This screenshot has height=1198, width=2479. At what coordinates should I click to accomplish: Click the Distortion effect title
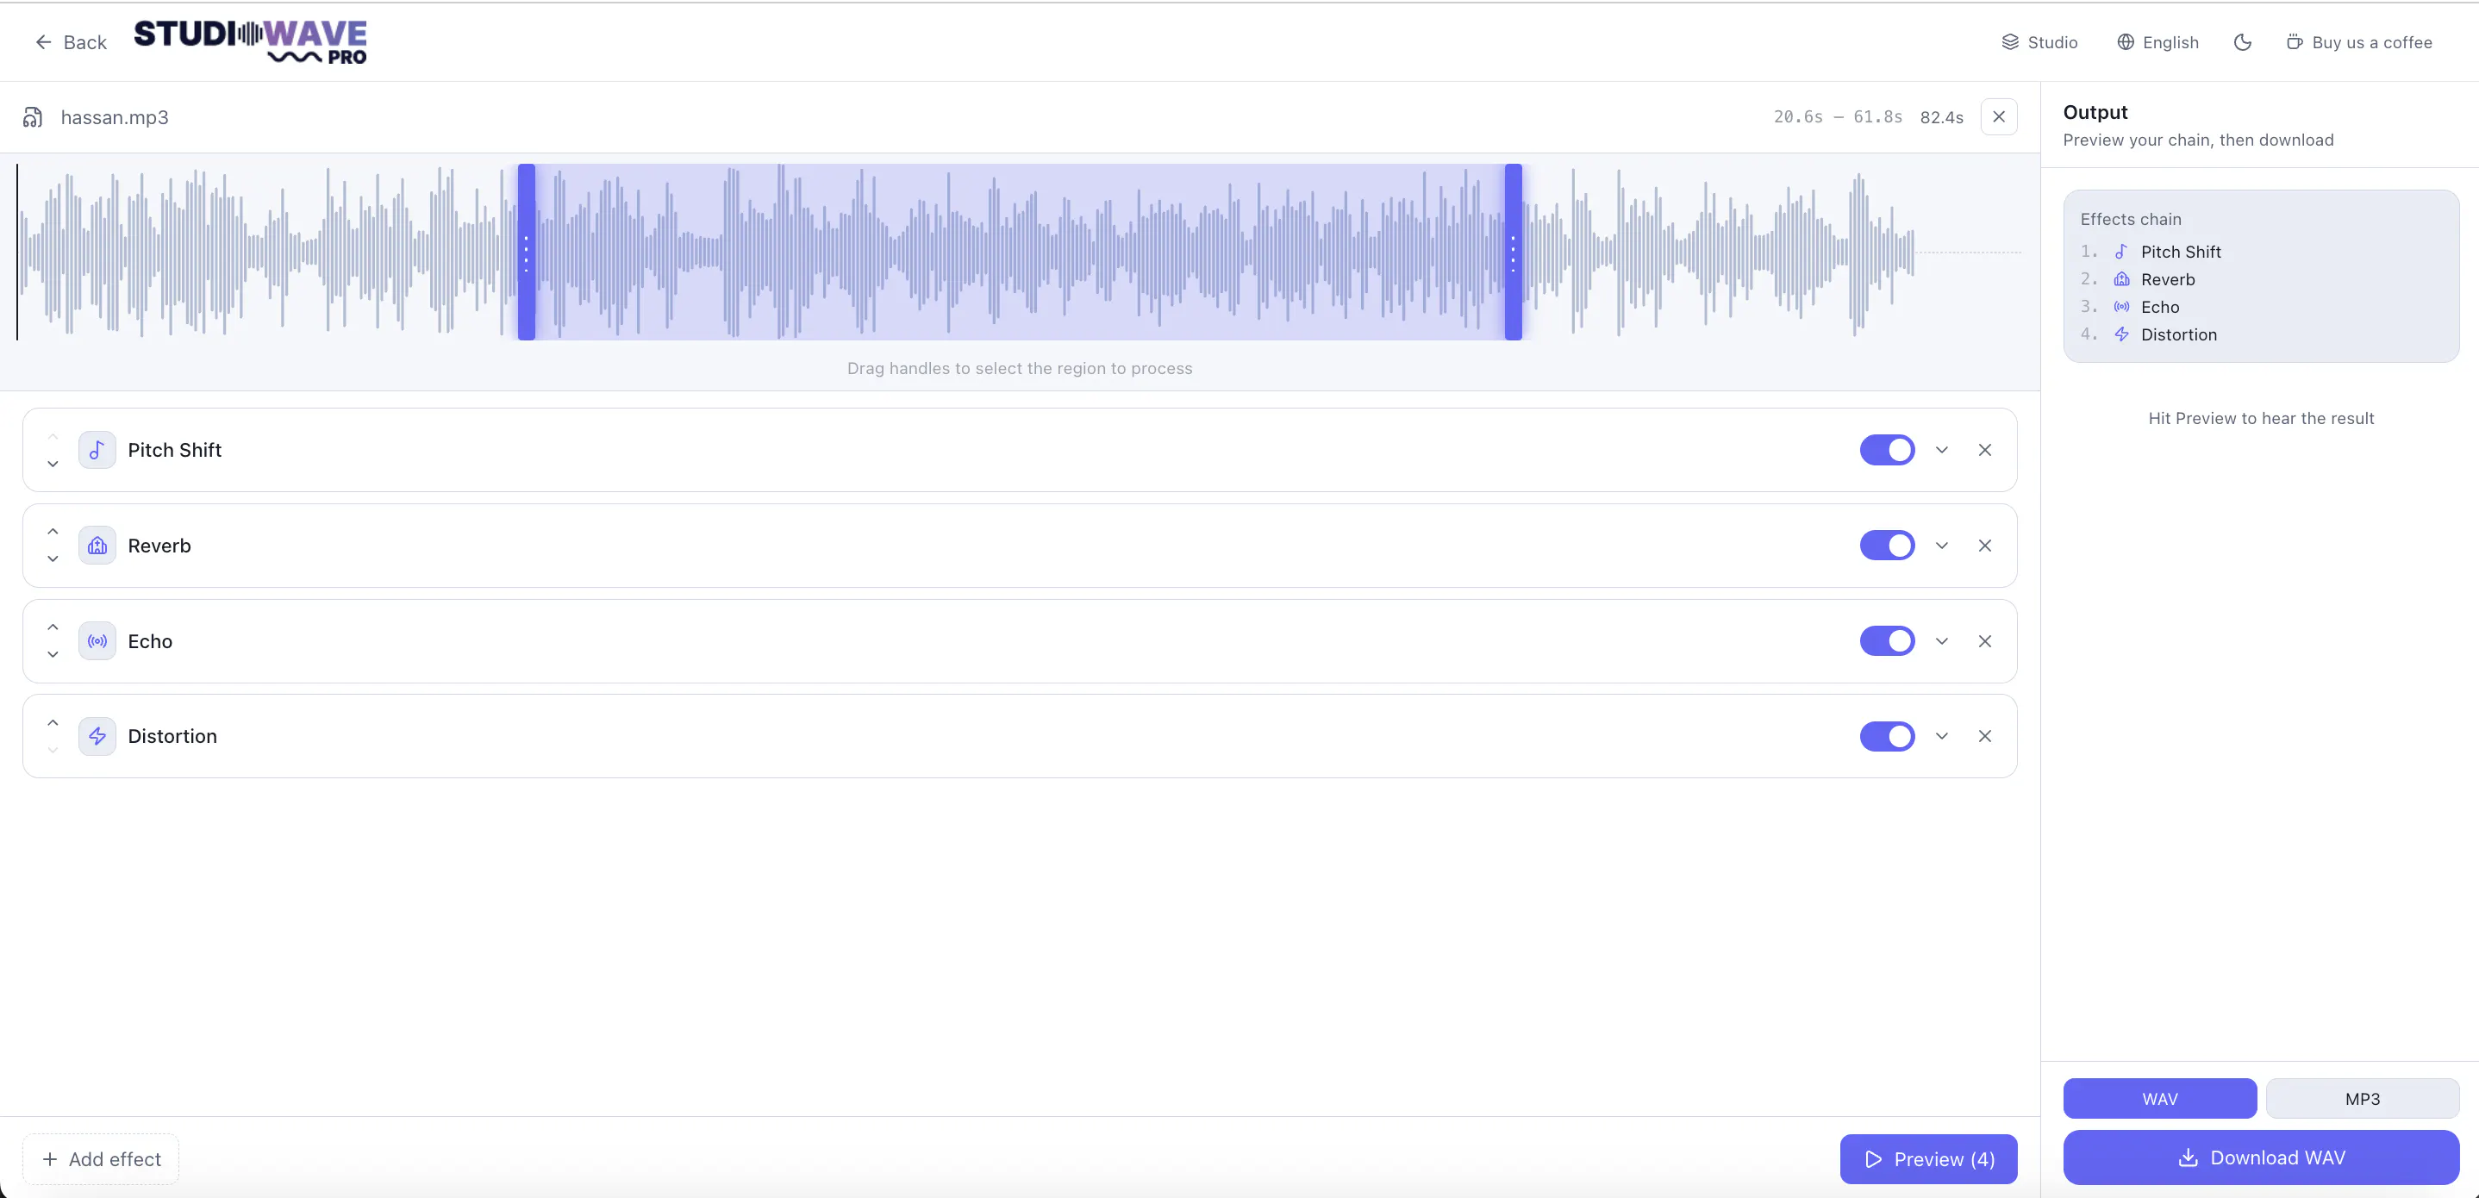pos(172,736)
